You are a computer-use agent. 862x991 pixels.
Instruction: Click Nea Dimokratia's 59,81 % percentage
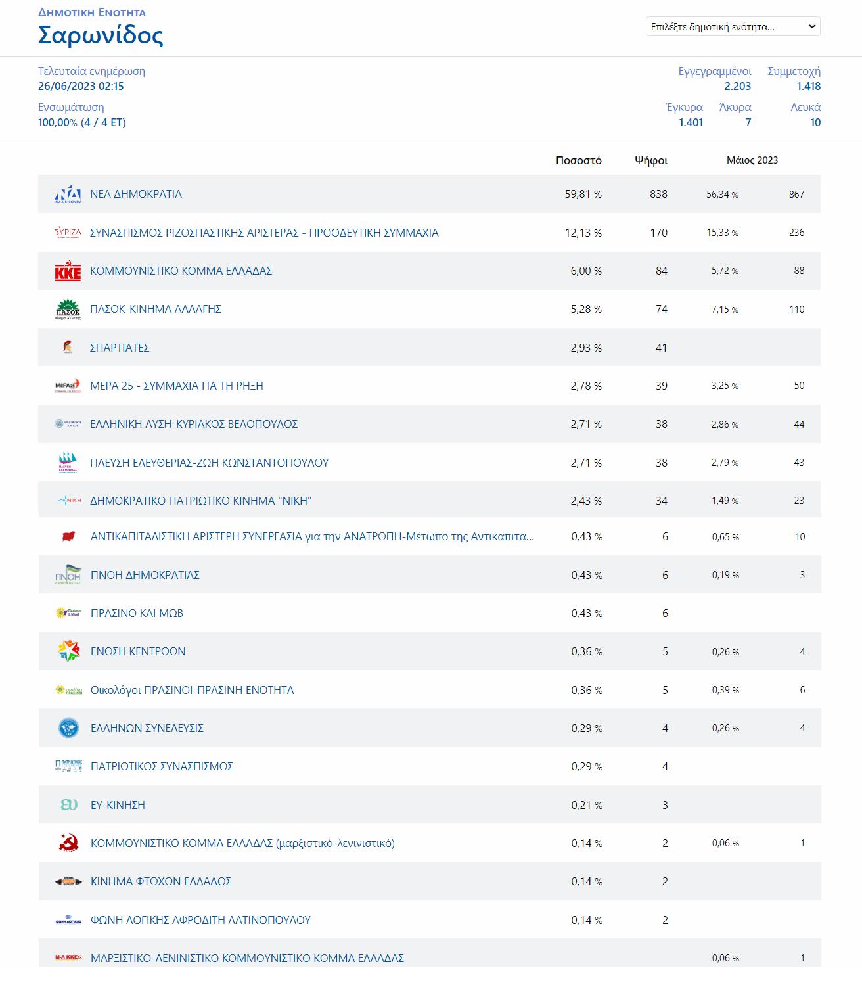(583, 194)
